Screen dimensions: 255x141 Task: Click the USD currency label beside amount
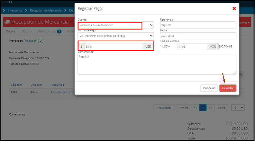148,47
